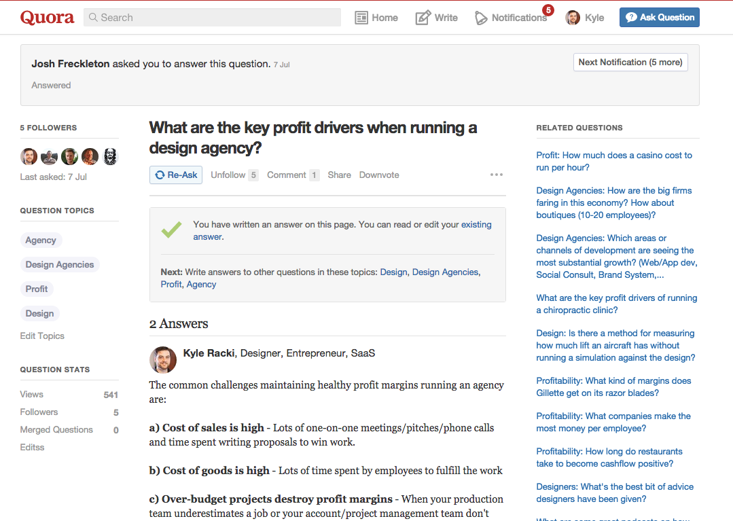Open Write in the navigation bar
This screenshot has height=521, width=733.
[437, 18]
